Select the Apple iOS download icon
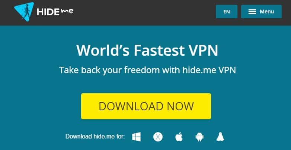Viewport: 291px width, 150px height. [x=179, y=137]
